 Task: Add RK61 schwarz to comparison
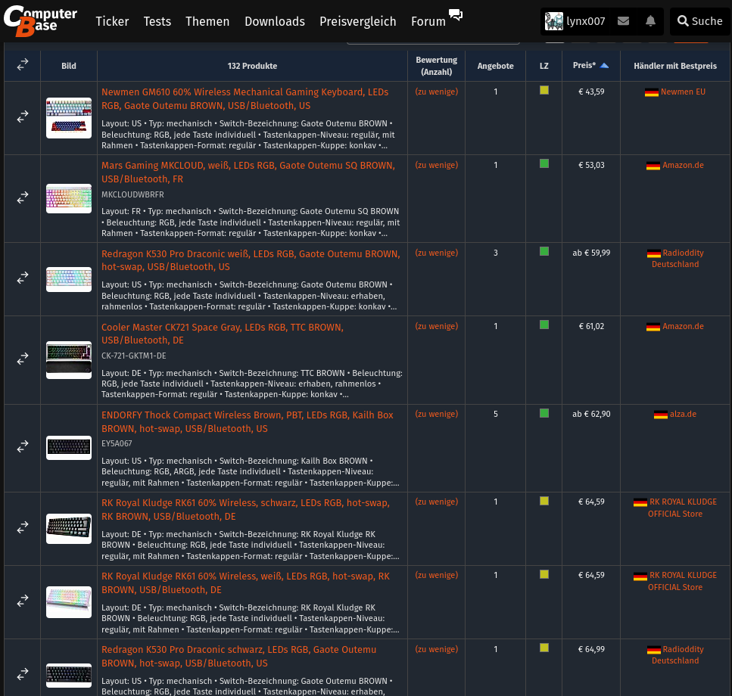(23, 527)
